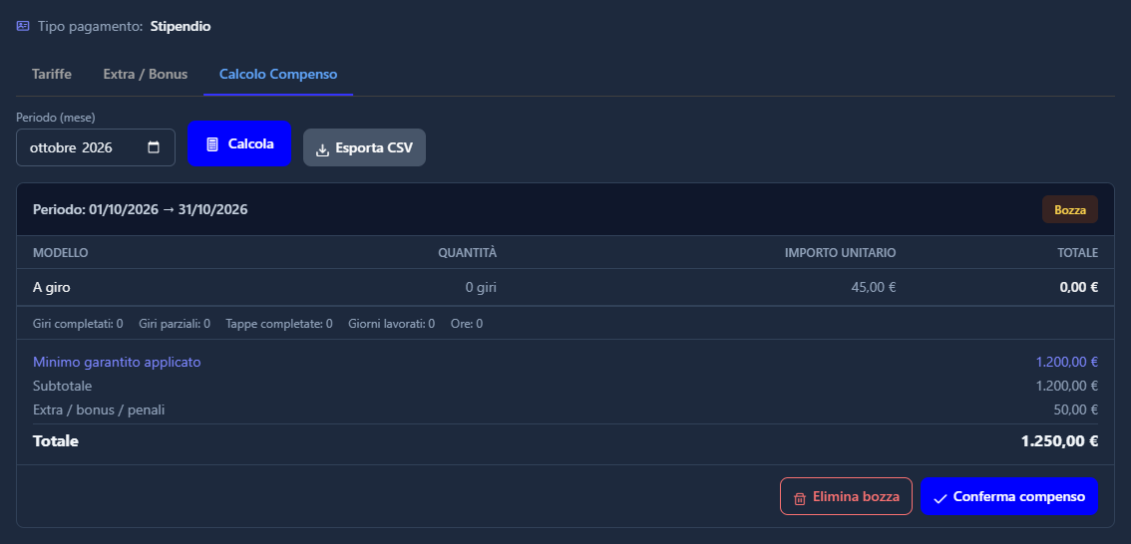Click Minimo garantito applicato label
This screenshot has width=1131, height=544.
point(117,362)
